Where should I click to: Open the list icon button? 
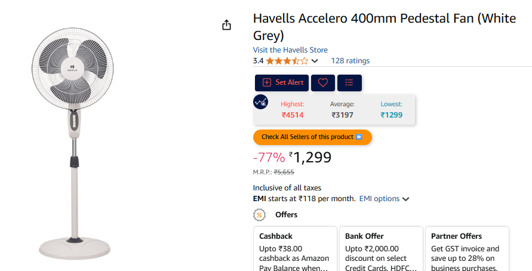349,83
